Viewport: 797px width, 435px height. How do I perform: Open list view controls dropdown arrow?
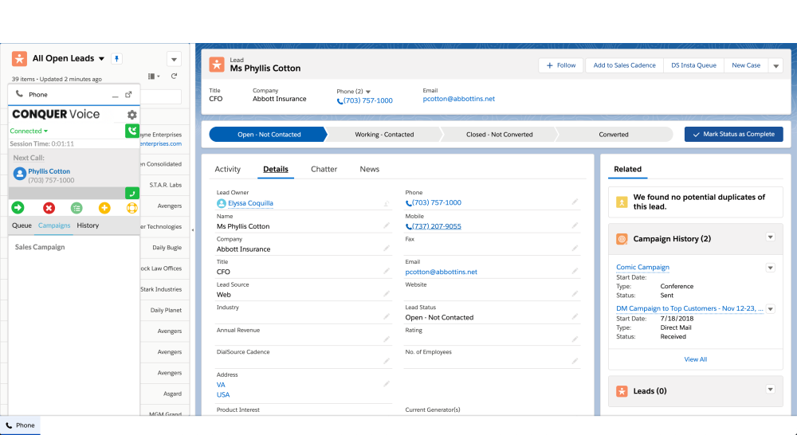tap(174, 60)
